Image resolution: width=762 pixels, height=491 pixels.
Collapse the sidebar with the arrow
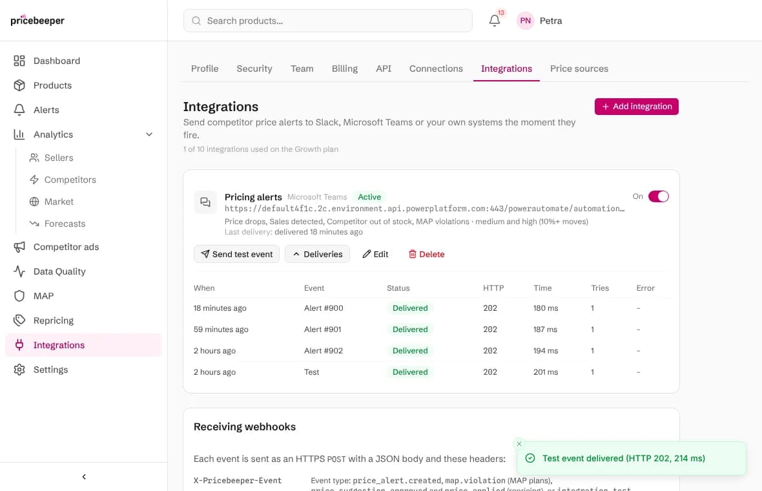coord(83,476)
